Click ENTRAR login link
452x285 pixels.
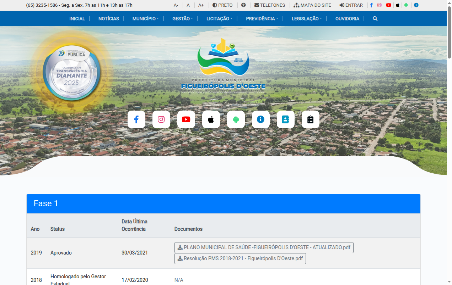(351, 5)
